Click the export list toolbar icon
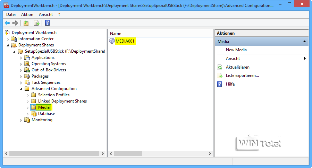Viewport: 312px width, 168px height. pyautogui.click(x=36, y=23)
